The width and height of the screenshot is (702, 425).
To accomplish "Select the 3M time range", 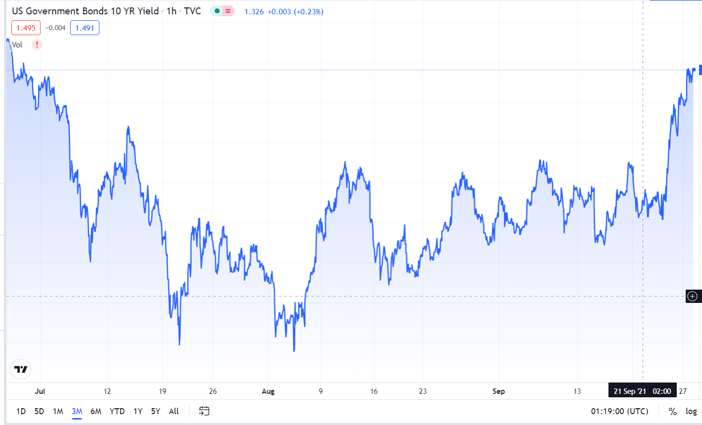I will pyautogui.click(x=77, y=411).
